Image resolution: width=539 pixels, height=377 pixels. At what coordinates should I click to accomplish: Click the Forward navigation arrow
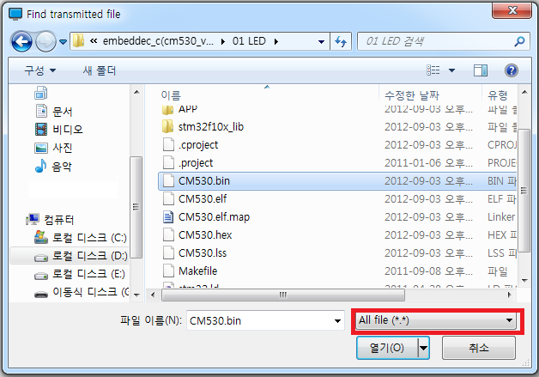(45, 41)
